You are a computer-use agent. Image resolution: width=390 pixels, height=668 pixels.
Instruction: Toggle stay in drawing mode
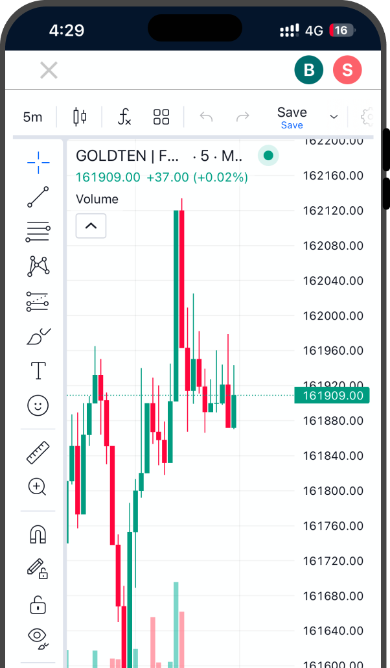pos(38,569)
